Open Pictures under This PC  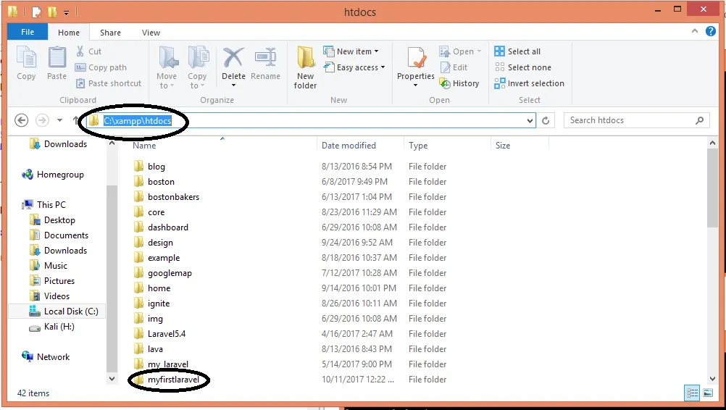tap(59, 281)
